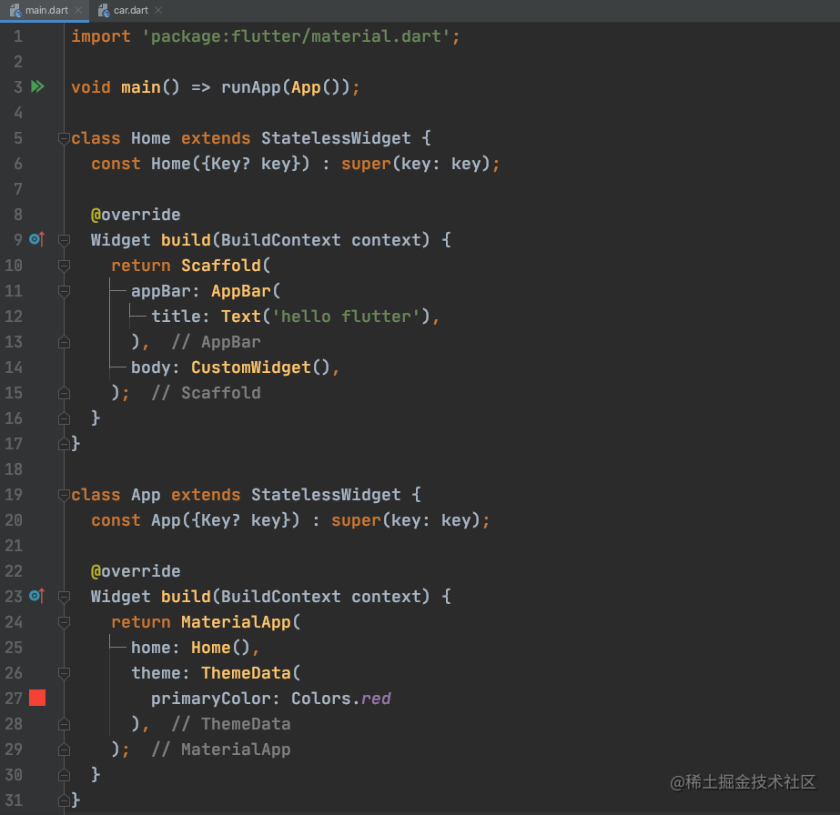The height and width of the screenshot is (815, 840).
Task: Click fold end marker on line 28
Action: (64, 725)
